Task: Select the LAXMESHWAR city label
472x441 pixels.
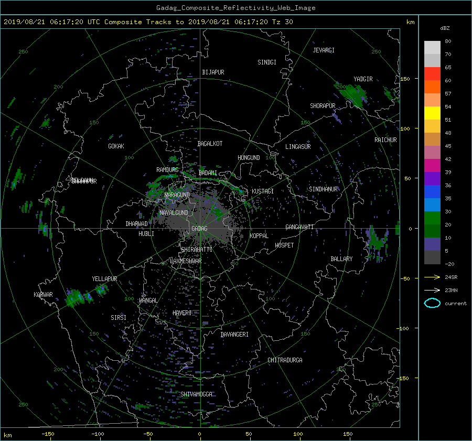Action: (186, 261)
